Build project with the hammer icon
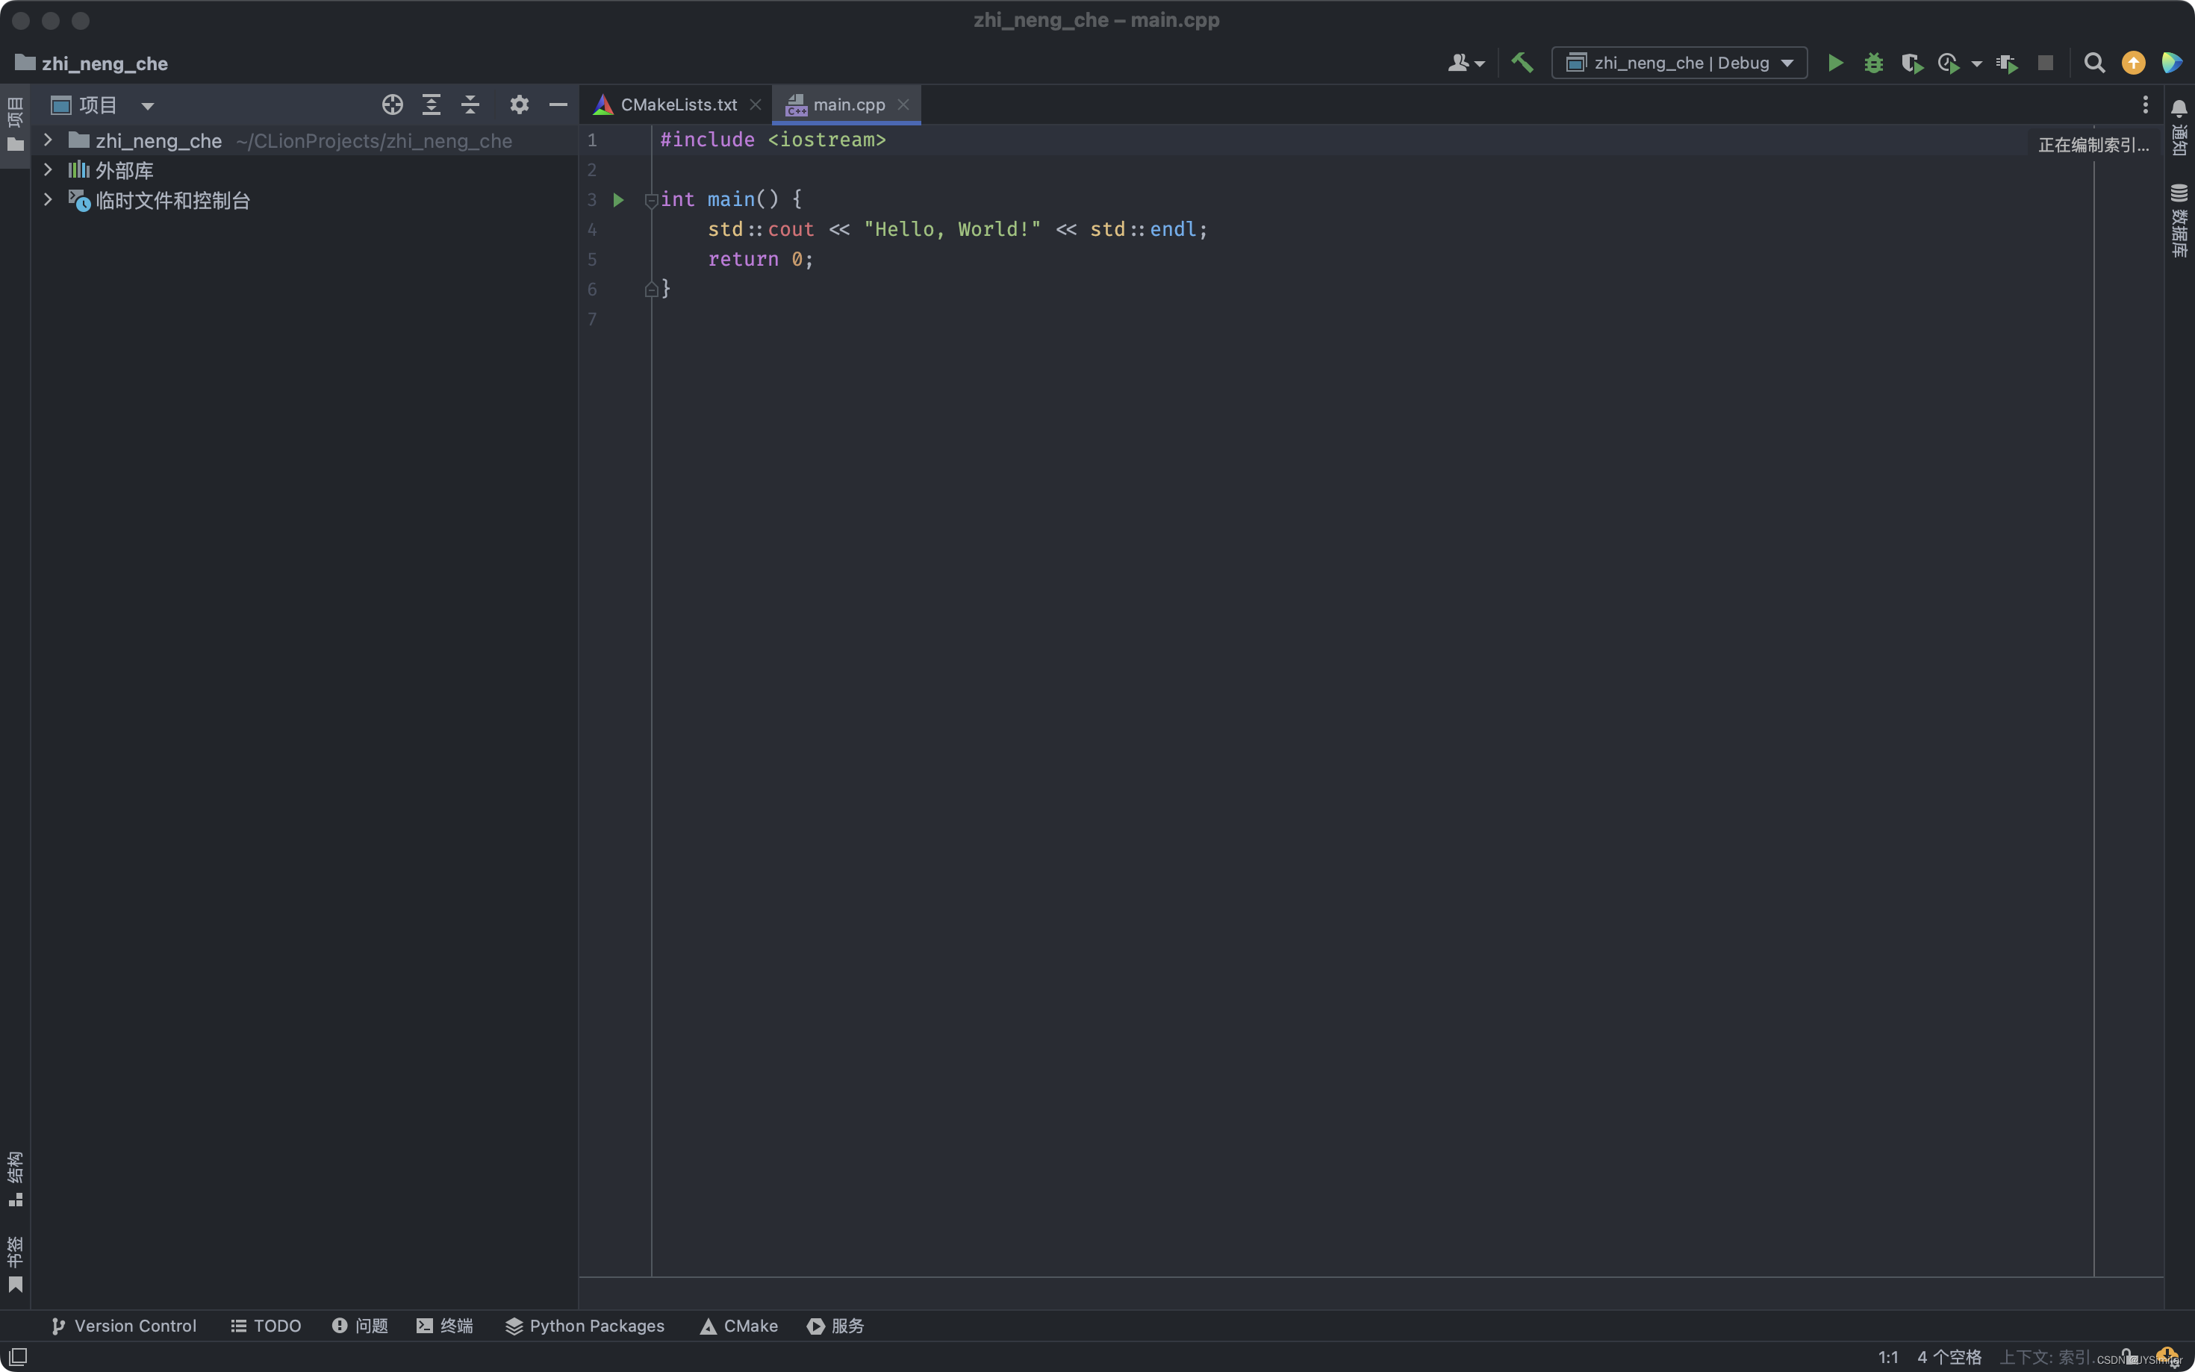This screenshot has height=1372, width=2195. click(x=1522, y=63)
